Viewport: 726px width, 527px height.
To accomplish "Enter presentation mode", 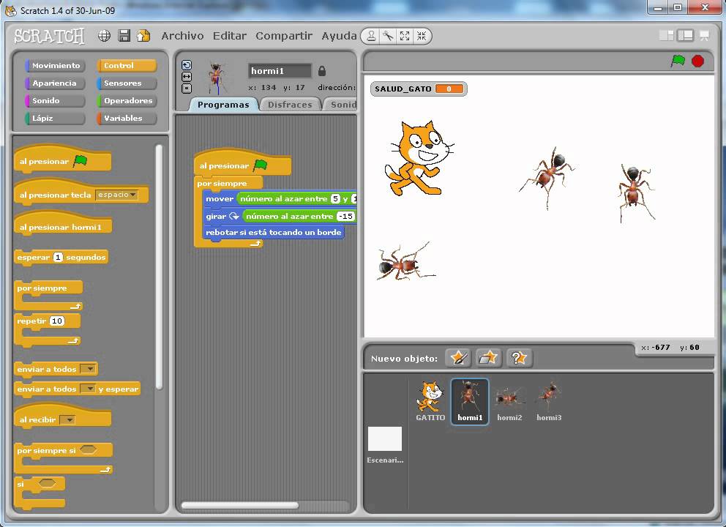I will pos(704,36).
